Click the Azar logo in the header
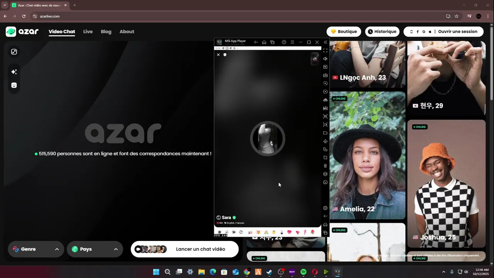This screenshot has height=278, width=494. [22, 32]
